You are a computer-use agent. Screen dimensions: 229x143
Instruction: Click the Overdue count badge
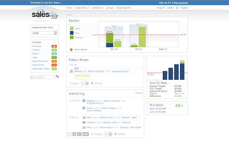point(54,46)
